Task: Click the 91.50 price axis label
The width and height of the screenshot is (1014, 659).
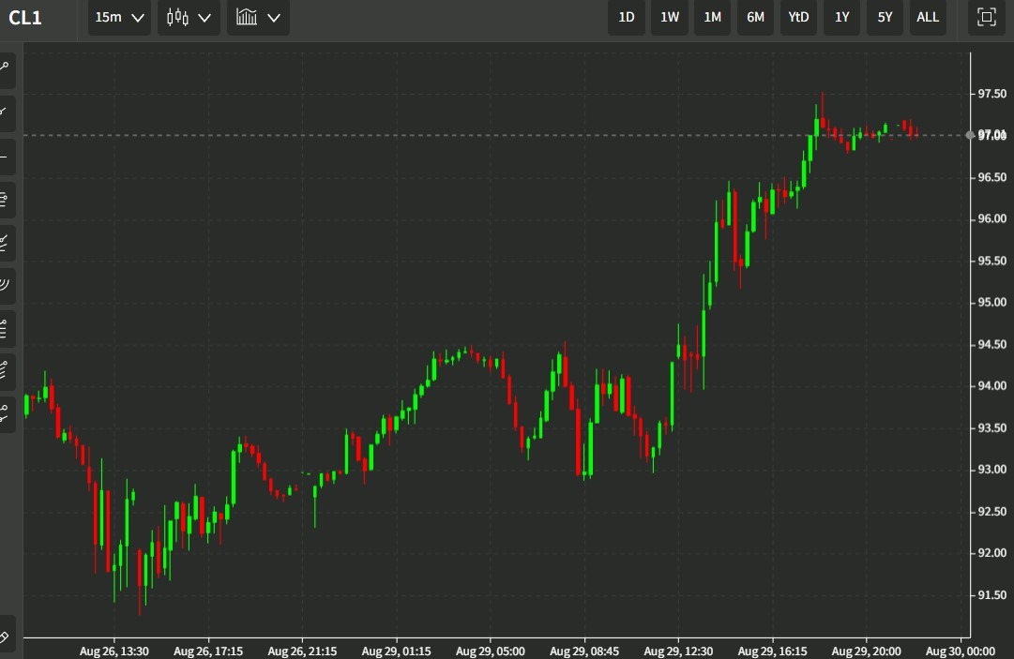Action: pyautogui.click(x=991, y=594)
